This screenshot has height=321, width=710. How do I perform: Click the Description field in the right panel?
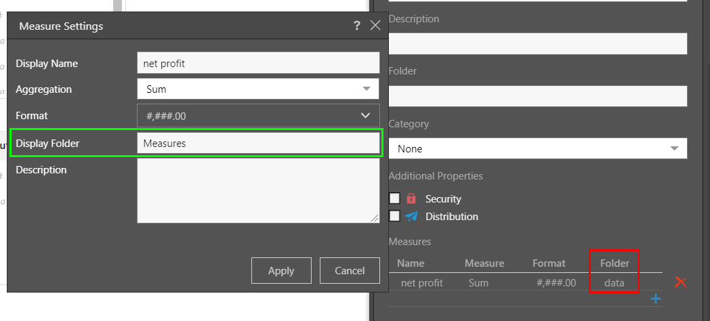(x=538, y=43)
